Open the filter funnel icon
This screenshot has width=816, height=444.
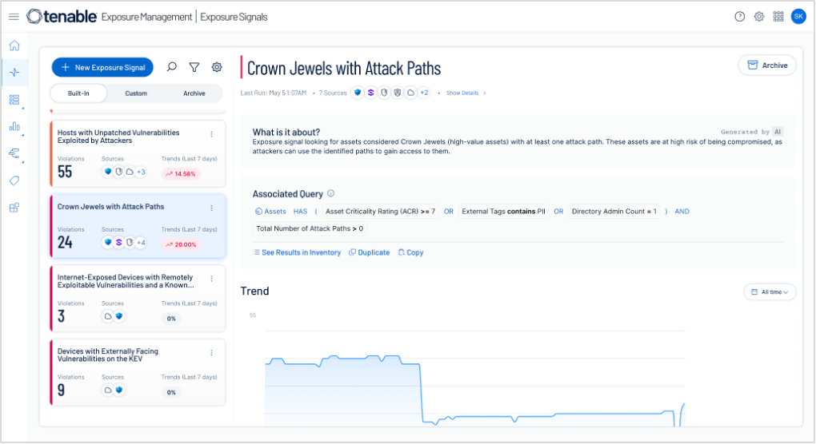194,68
